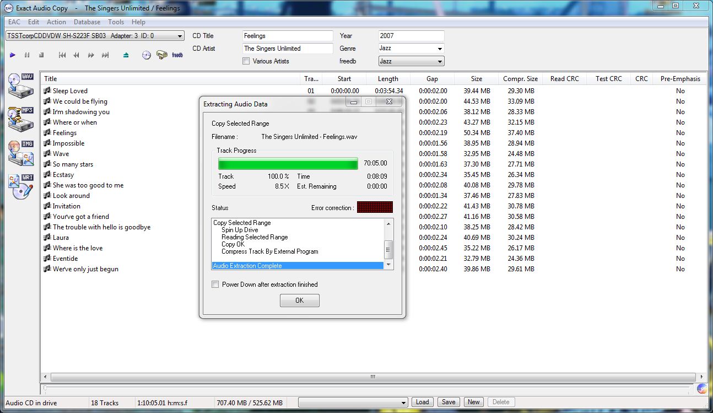
Task: Select the track So many stars
Action: [x=73, y=164]
